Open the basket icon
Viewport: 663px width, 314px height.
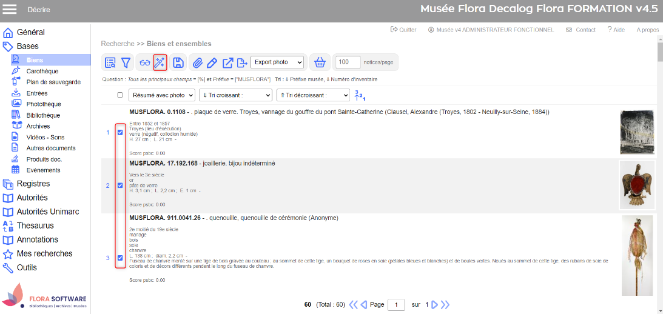pos(320,62)
